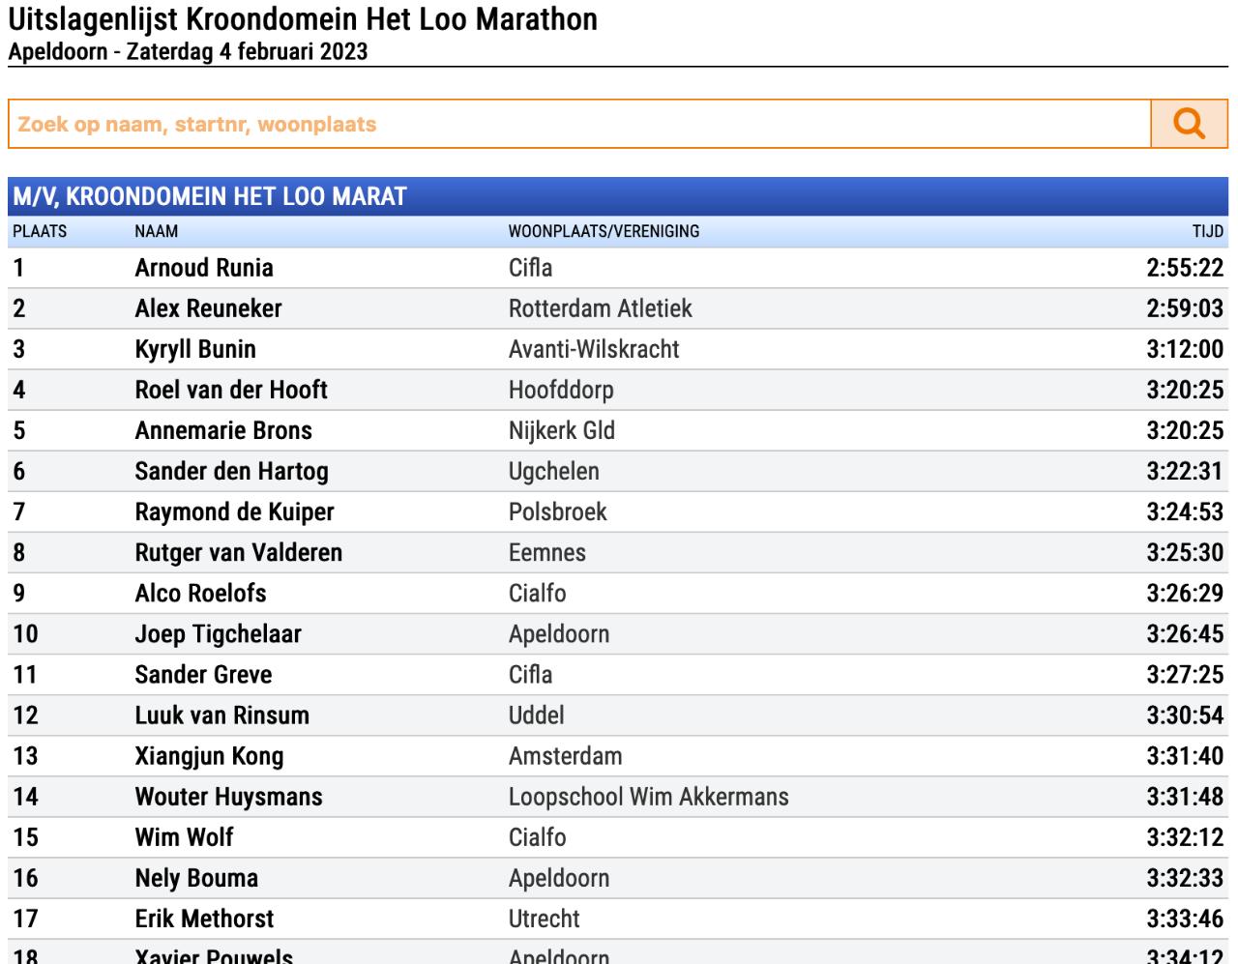Click Sander den Hartog's name
This screenshot has width=1238, height=964.
tap(231, 471)
